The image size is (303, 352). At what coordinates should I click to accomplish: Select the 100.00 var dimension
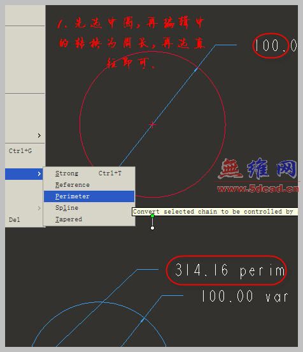point(244,297)
